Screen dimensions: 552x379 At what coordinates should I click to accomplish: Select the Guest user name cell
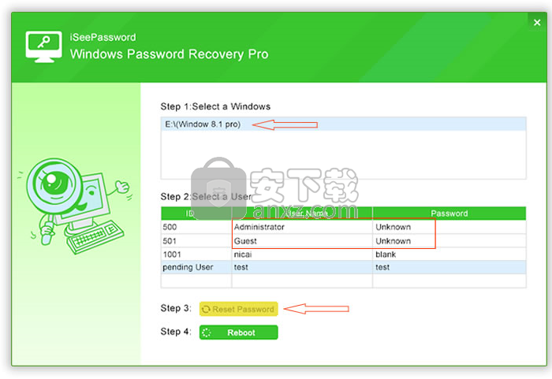302,241
